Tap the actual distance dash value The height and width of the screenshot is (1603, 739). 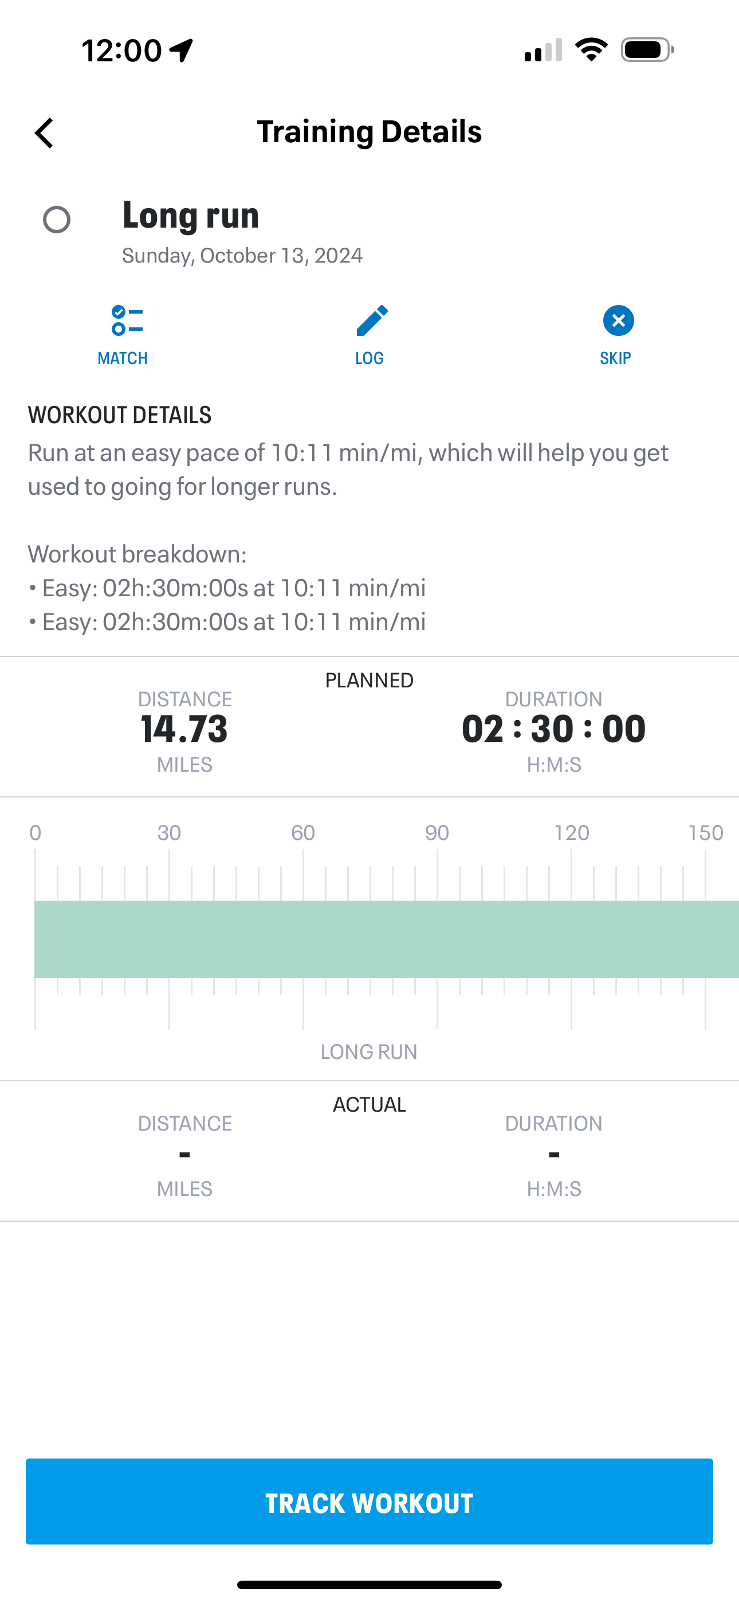[184, 1155]
